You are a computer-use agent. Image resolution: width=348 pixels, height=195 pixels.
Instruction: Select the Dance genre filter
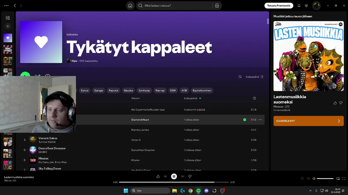click(85, 90)
